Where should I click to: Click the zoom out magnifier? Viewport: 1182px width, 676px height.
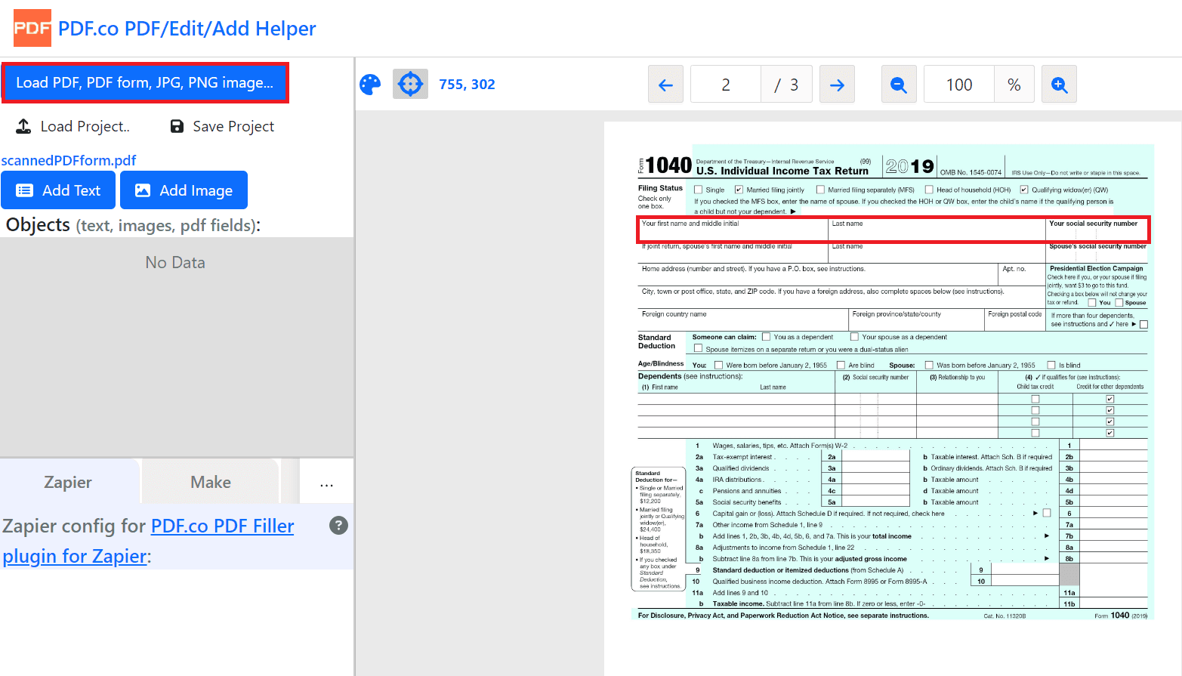coord(899,85)
